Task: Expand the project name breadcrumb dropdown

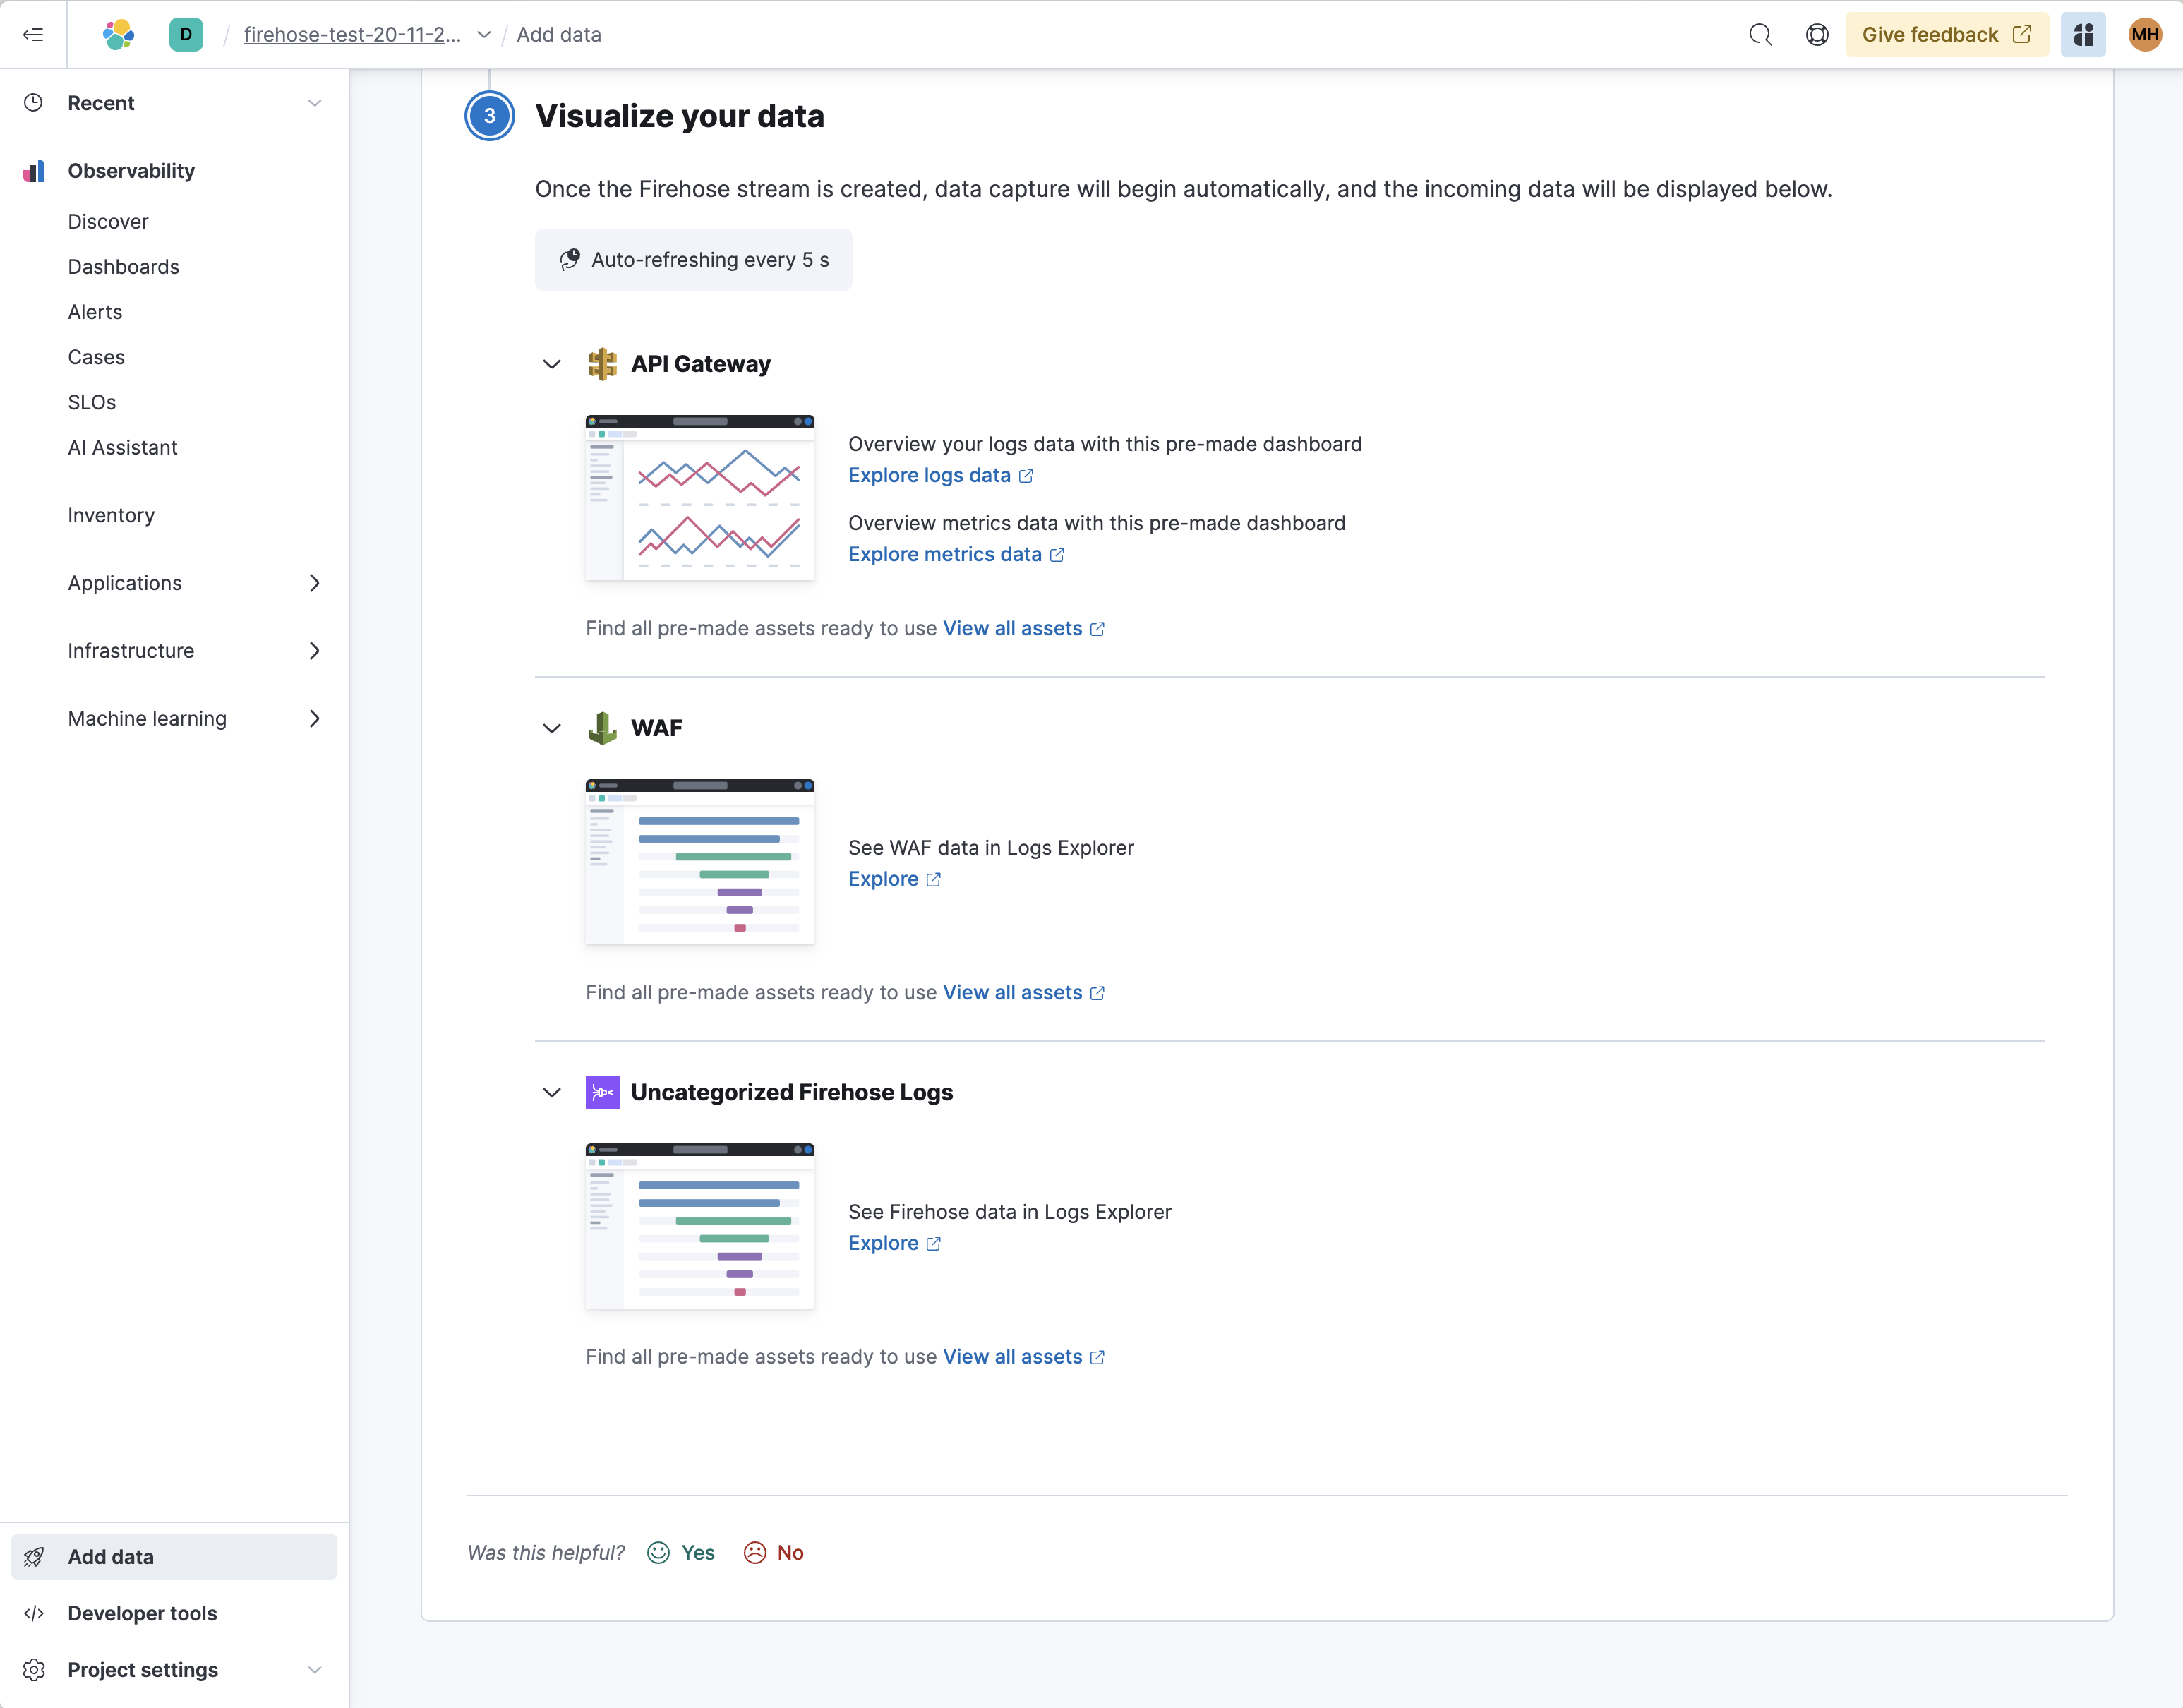Action: (x=484, y=35)
